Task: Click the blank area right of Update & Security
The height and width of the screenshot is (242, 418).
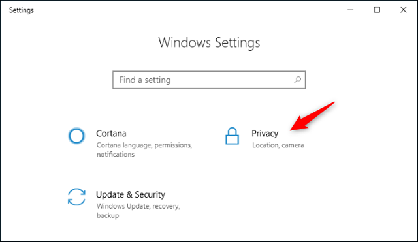Action: [x=293, y=204]
